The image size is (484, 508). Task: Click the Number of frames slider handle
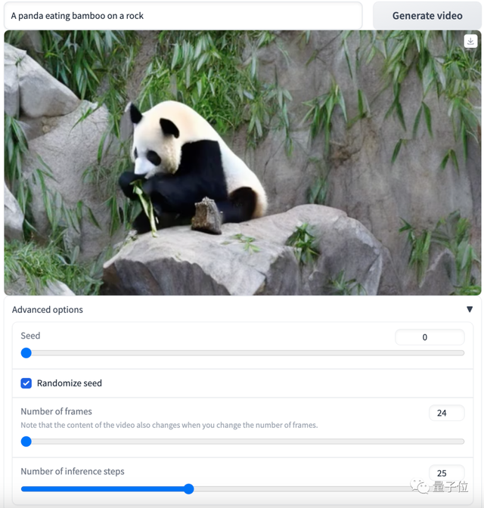click(26, 441)
